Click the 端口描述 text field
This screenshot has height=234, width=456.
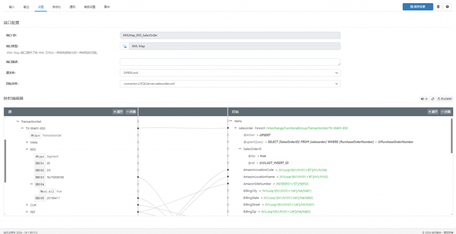(230, 62)
